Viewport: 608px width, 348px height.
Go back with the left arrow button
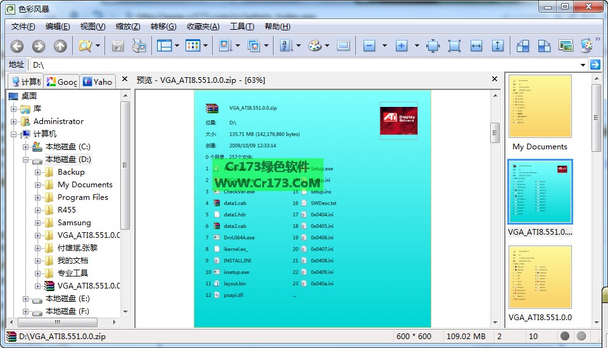pos(16,46)
